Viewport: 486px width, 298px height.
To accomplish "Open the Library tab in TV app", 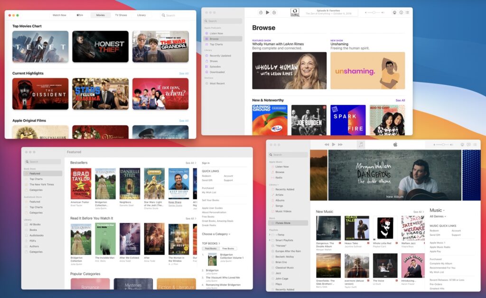I will (x=141, y=15).
